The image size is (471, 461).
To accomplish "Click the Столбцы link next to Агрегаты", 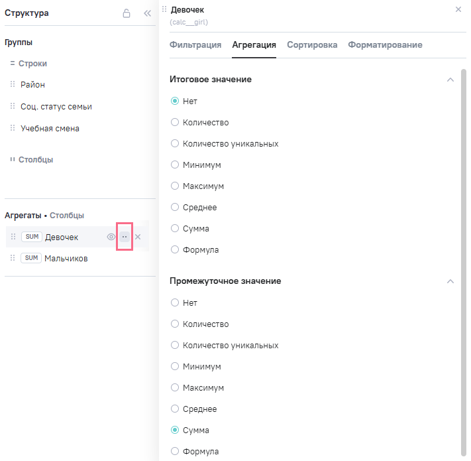I will tap(67, 216).
